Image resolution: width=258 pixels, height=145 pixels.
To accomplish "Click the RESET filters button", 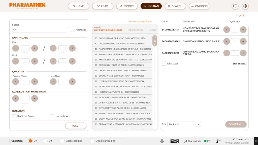I will [x=76, y=126].
